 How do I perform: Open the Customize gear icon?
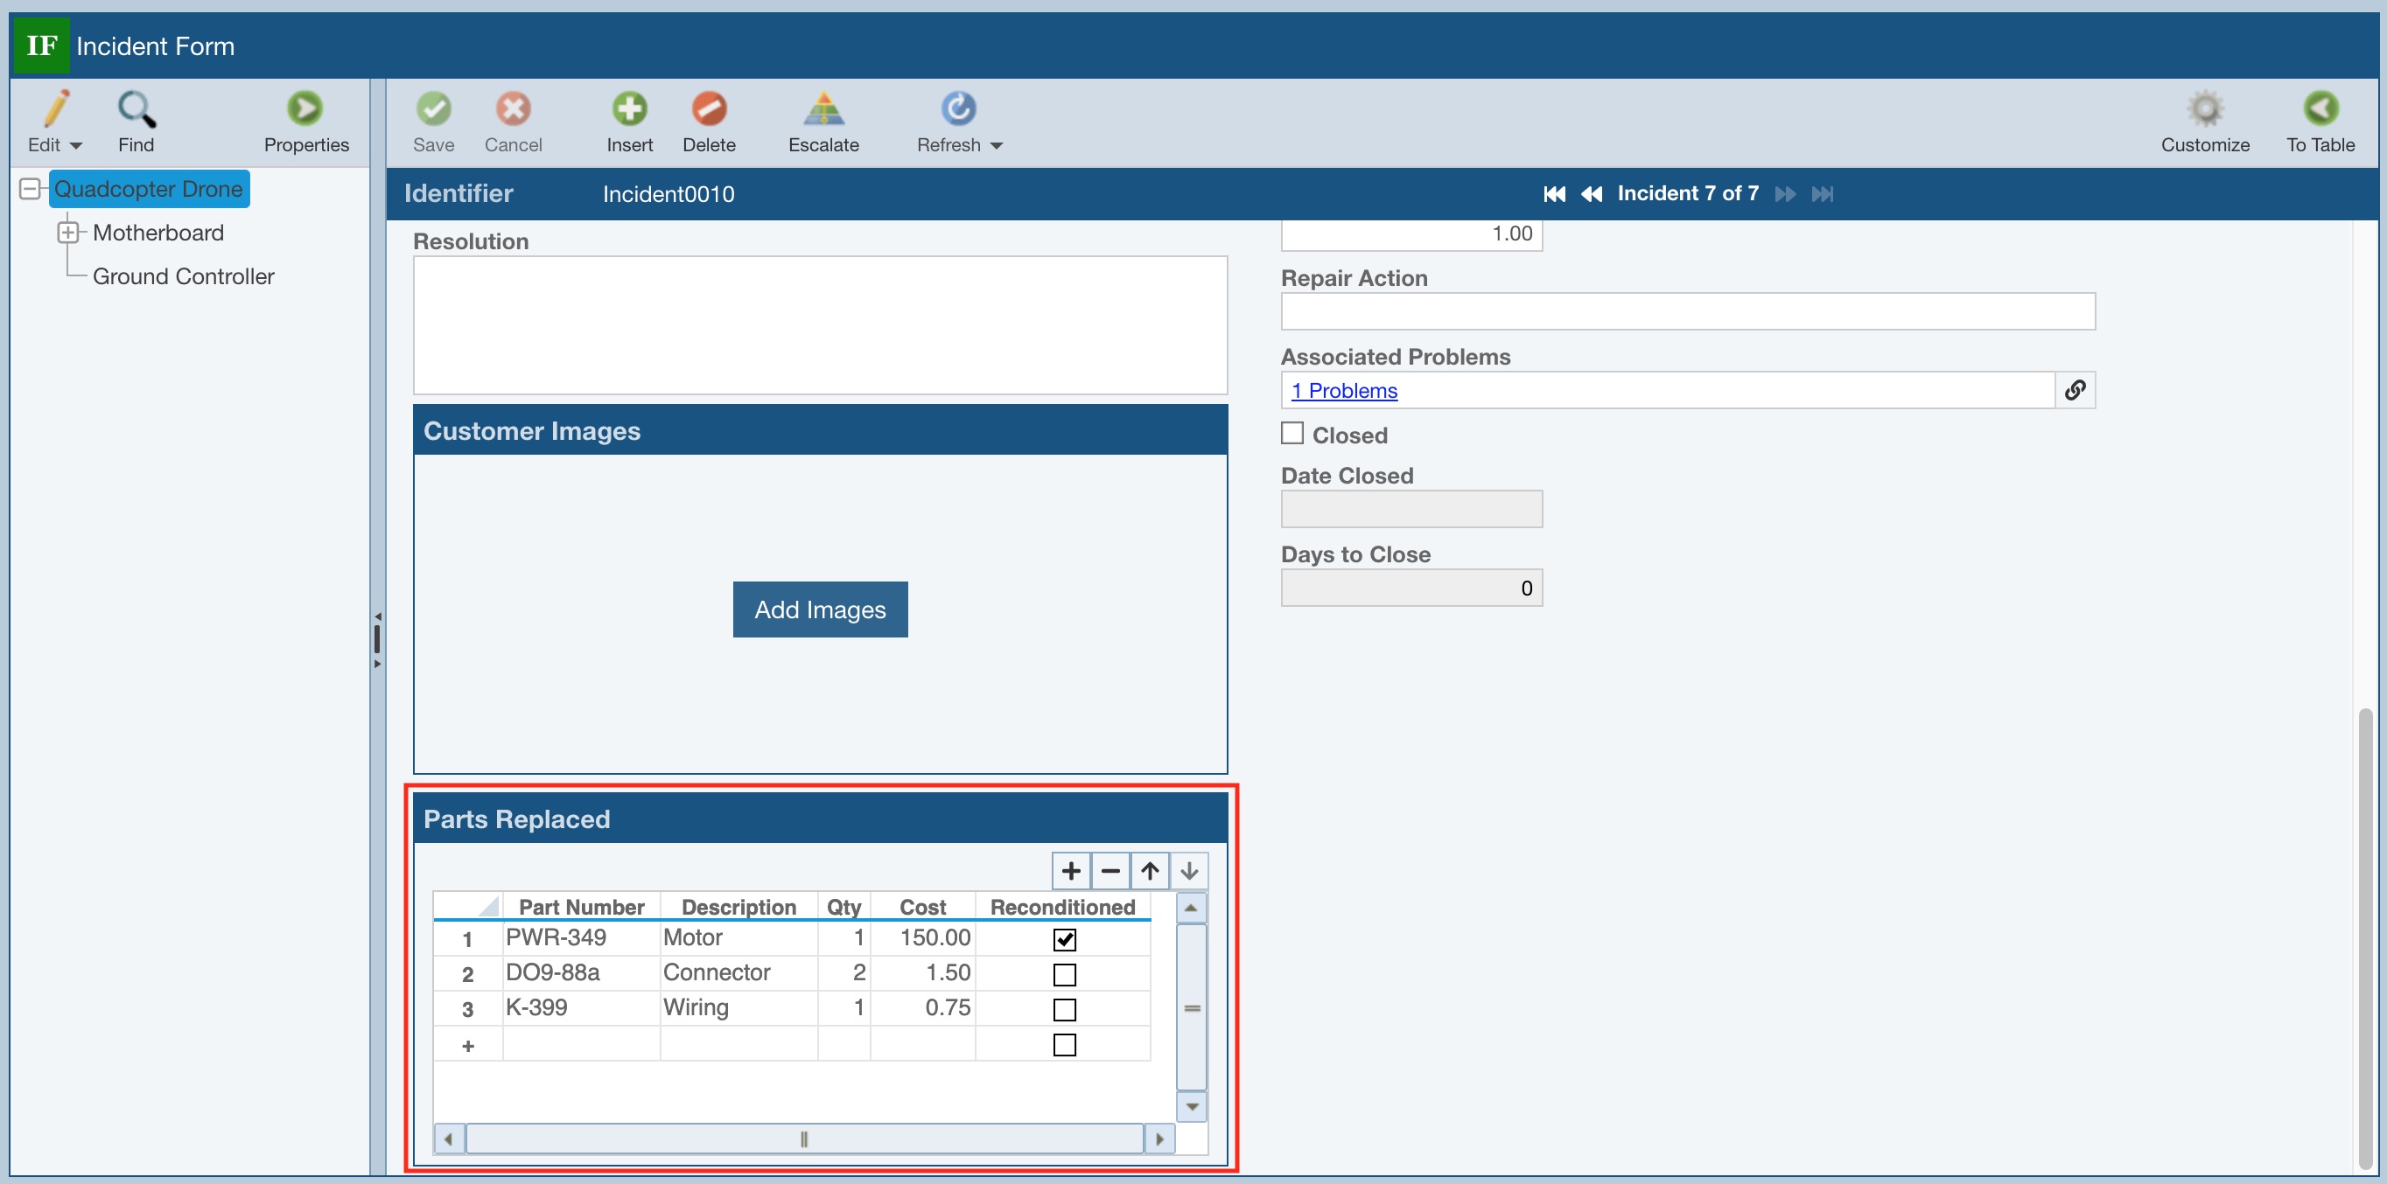[x=2204, y=109]
